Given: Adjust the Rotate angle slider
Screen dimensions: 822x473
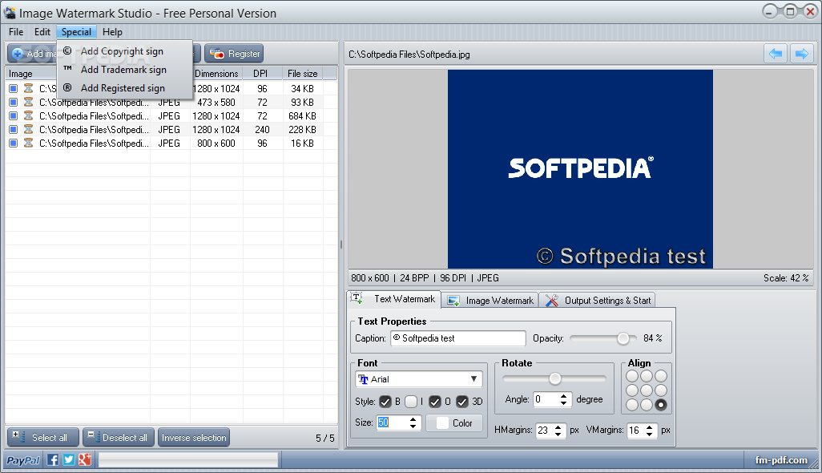Looking at the screenshot, I should 554,378.
